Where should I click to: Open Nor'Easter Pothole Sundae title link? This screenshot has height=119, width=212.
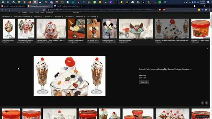pyautogui.click(x=165, y=69)
